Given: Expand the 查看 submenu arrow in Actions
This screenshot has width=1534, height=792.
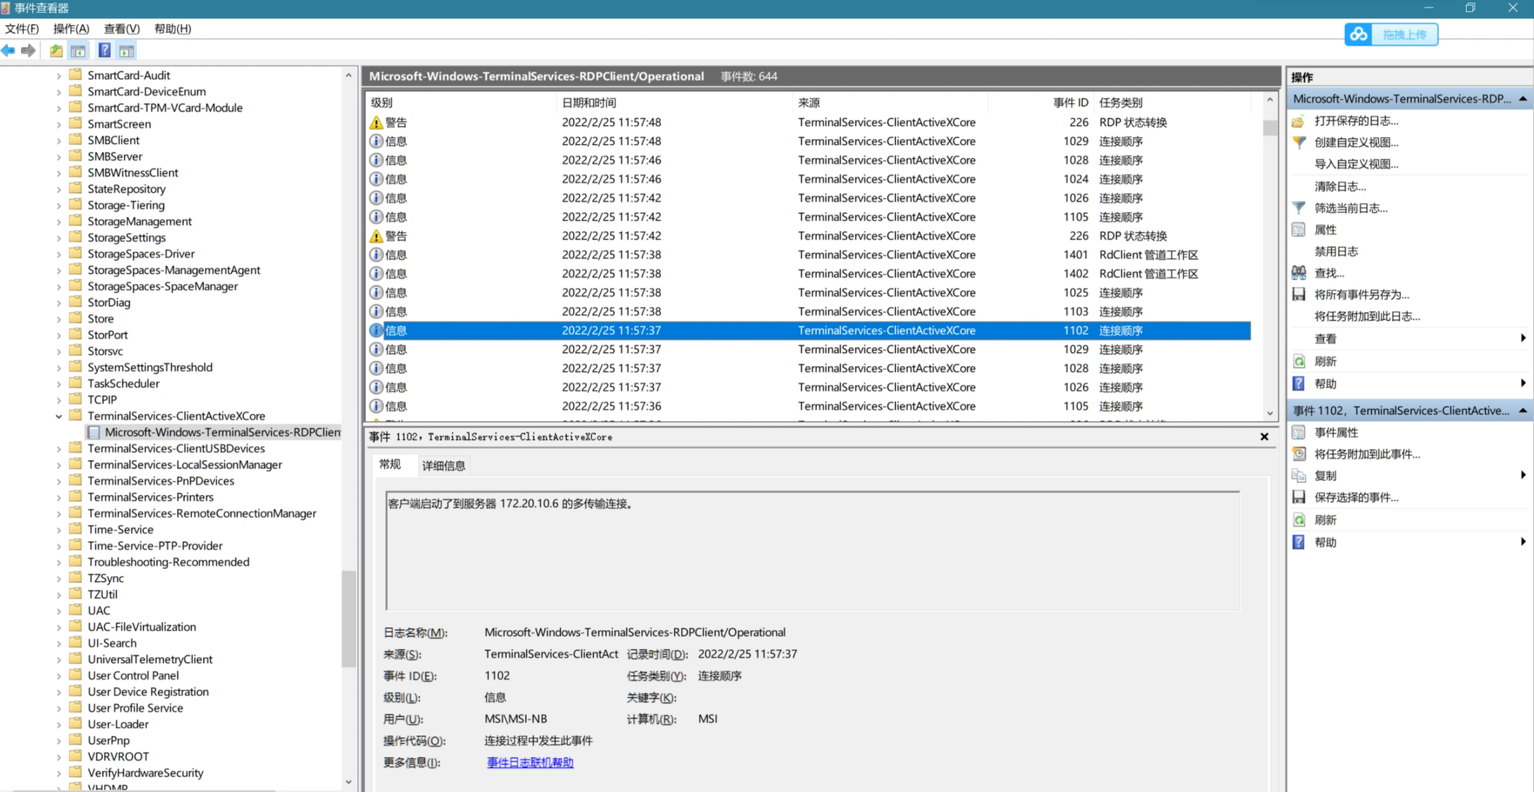Looking at the screenshot, I should click(1523, 338).
